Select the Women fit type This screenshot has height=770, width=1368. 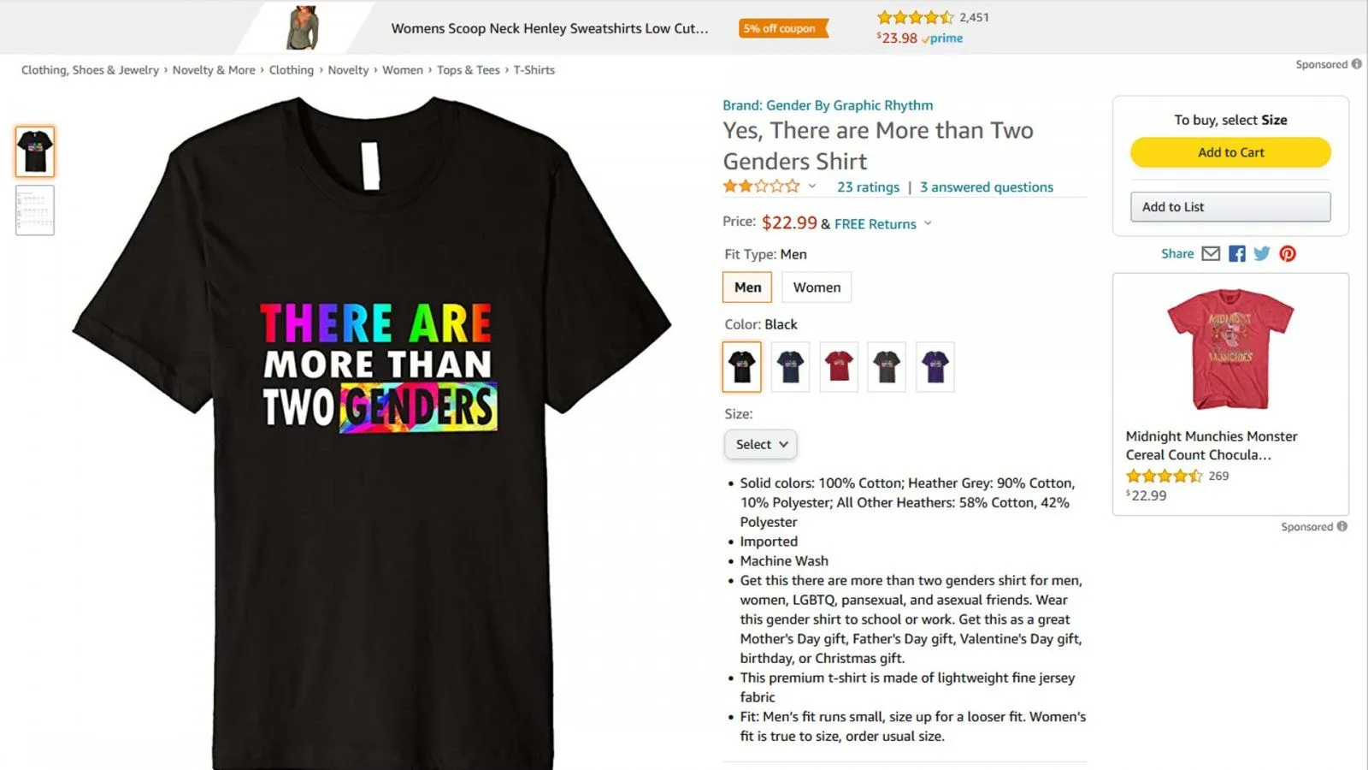(817, 287)
